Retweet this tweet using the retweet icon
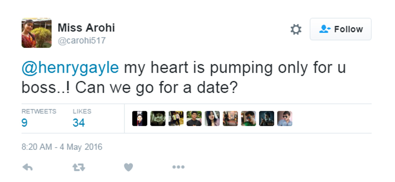This screenshot has height=182, width=395. [x=79, y=167]
